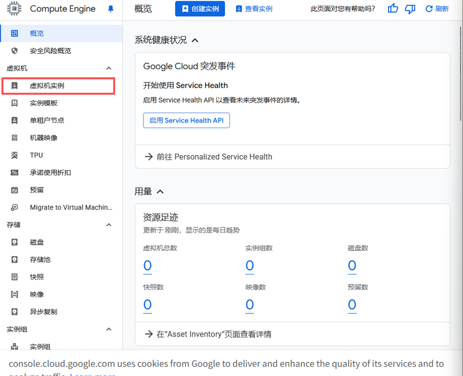Give positive feedback with thumbs up icon

(392, 9)
